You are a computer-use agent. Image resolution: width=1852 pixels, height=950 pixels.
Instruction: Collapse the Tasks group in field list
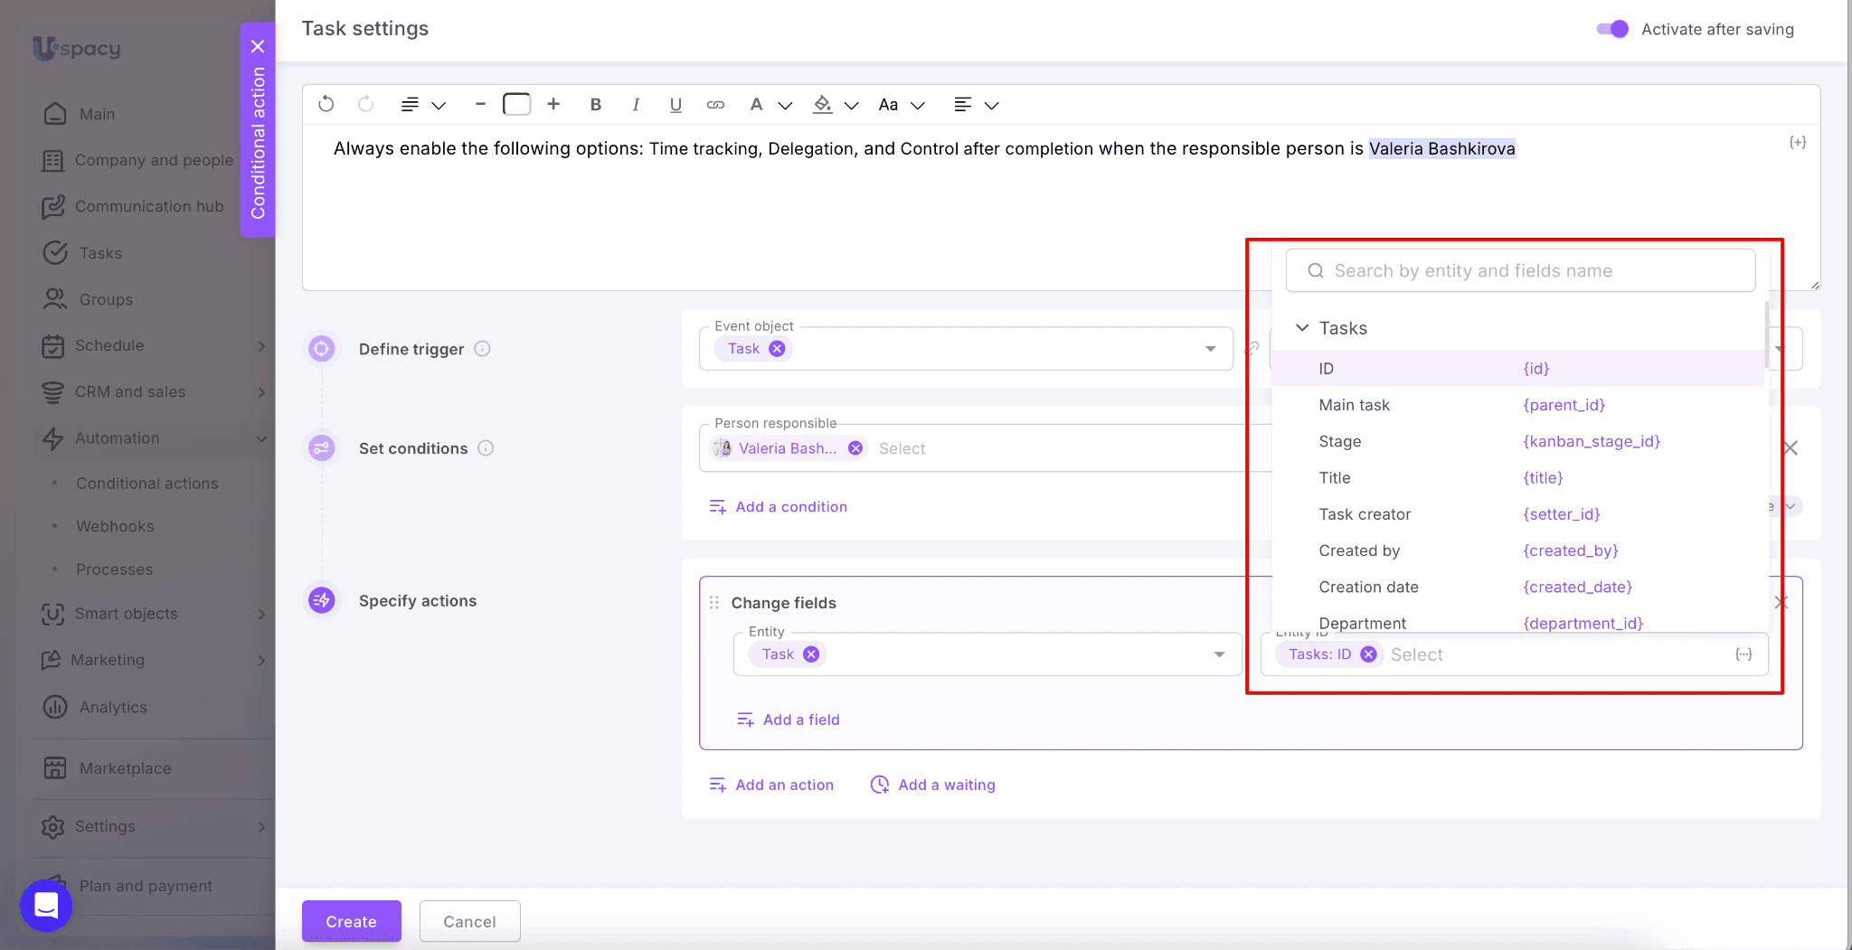(1302, 328)
